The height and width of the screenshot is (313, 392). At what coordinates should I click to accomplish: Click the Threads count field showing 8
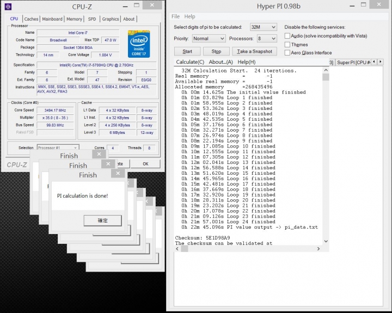click(x=149, y=148)
